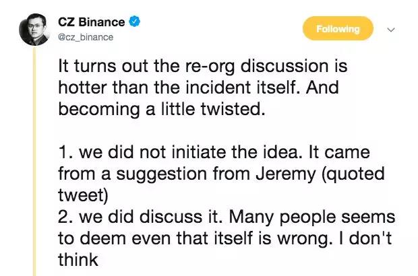Click the '(quoted' text in tweet
This screenshot has width=418, height=276.
(353, 174)
